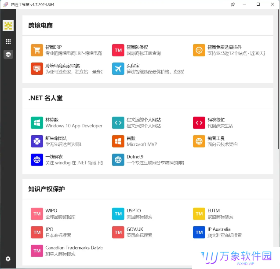Click the 全球品牌数据库 description text
280x269 pixels.
point(60,217)
